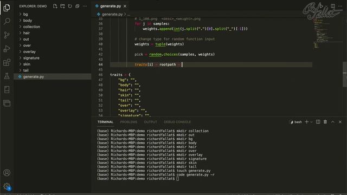
Task: Split the terminal panel
Action: pos(318,122)
